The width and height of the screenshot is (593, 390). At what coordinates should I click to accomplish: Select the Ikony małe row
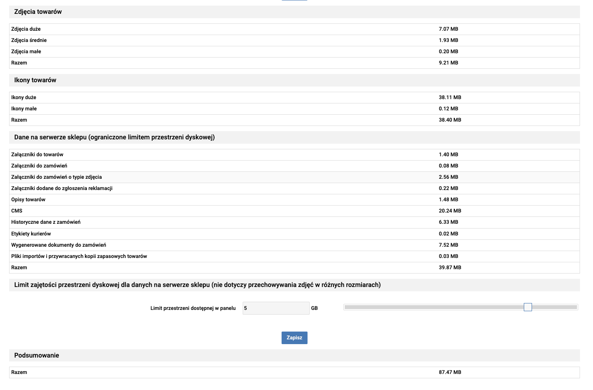click(x=294, y=109)
